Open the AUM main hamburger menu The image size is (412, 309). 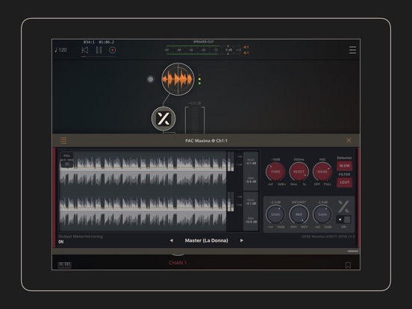pyautogui.click(x=352, y=50)
